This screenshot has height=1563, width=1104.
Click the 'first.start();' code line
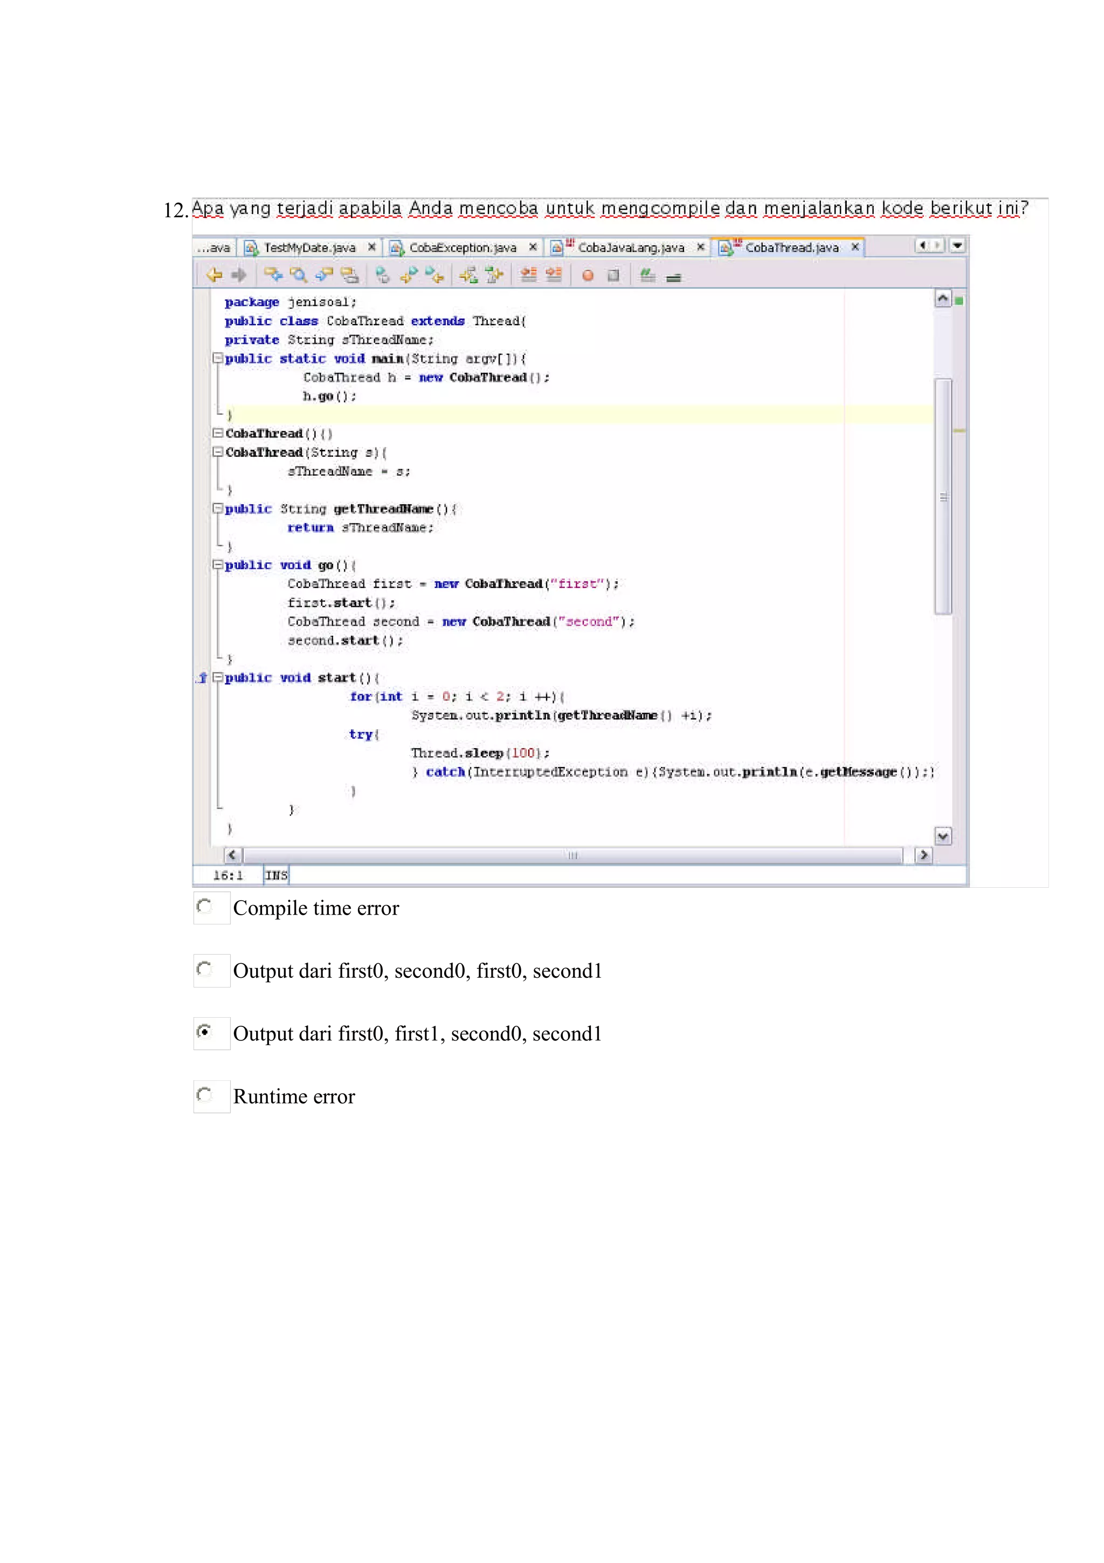tap(341, 603)
